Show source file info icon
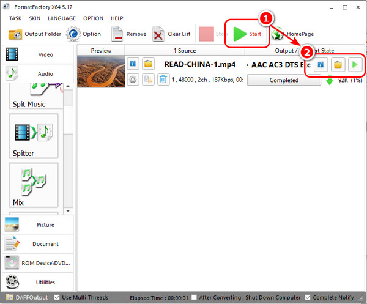The height and width of the screenshot is (304, 367). point(133,64)
